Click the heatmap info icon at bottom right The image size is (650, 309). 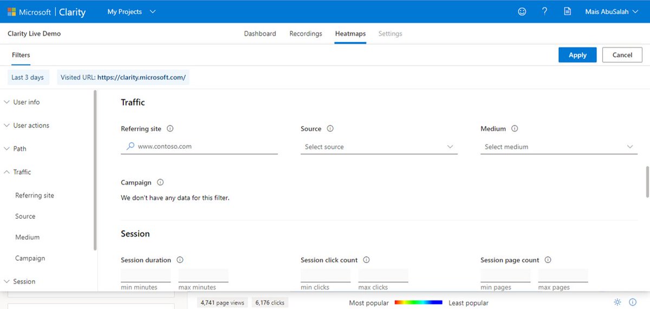[x=633, y=302]
